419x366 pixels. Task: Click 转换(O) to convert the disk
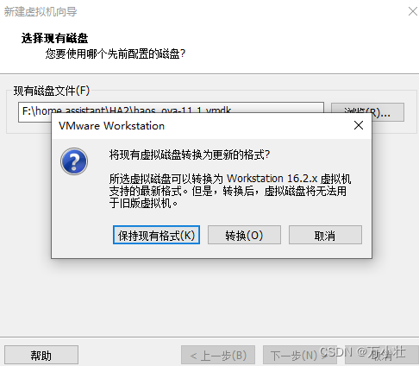tap(244, 235)
